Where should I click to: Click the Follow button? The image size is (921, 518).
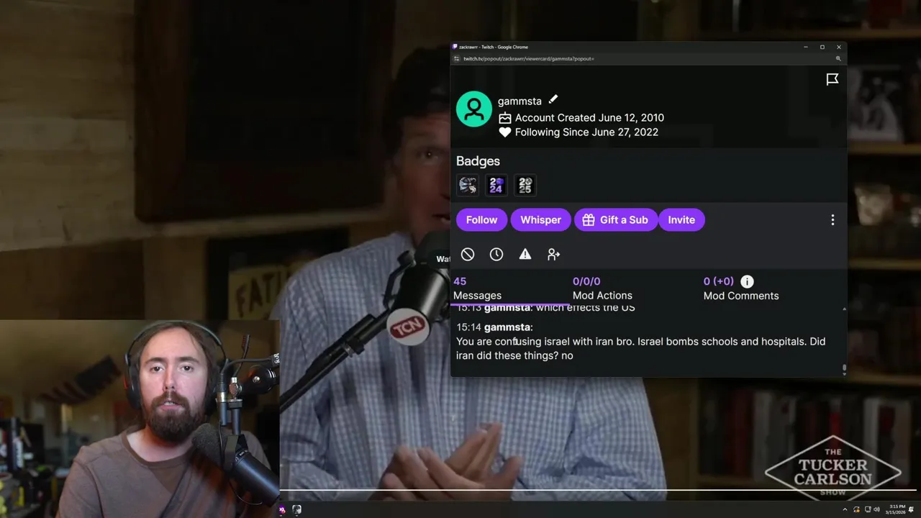click(x=481, y=220)
